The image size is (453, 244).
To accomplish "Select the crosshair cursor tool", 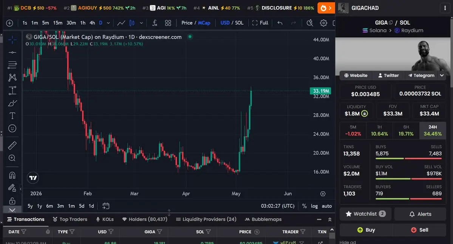I will [12, 40].
